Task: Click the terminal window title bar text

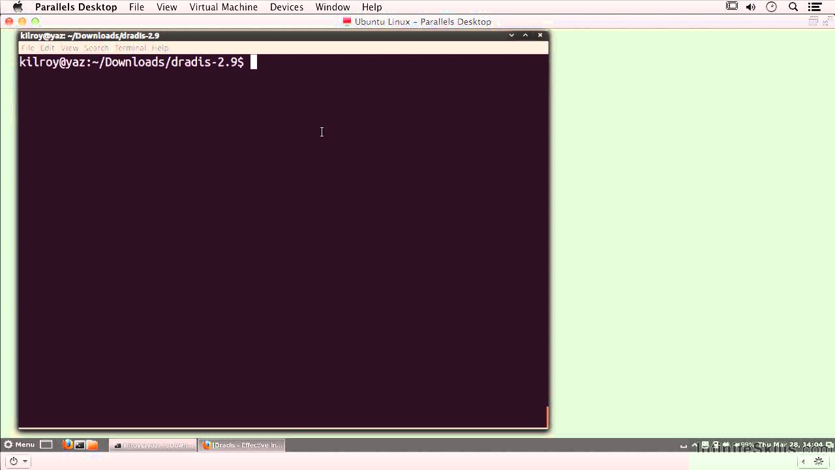Action: [89, 35]
